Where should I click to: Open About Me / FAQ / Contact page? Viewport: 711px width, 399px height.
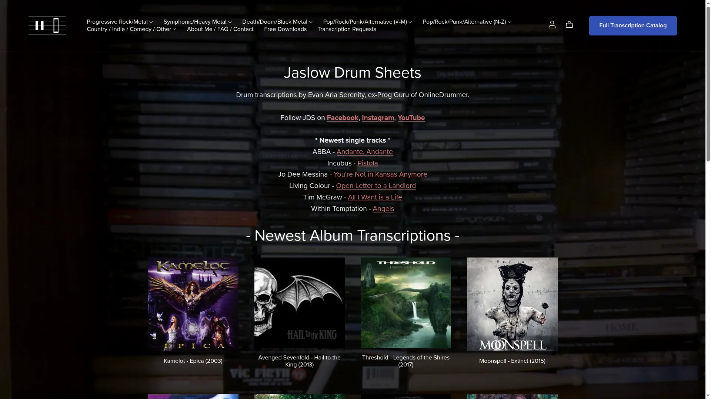tap(220, 29)
